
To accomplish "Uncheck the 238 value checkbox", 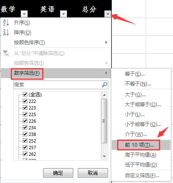I will point(25,134).
